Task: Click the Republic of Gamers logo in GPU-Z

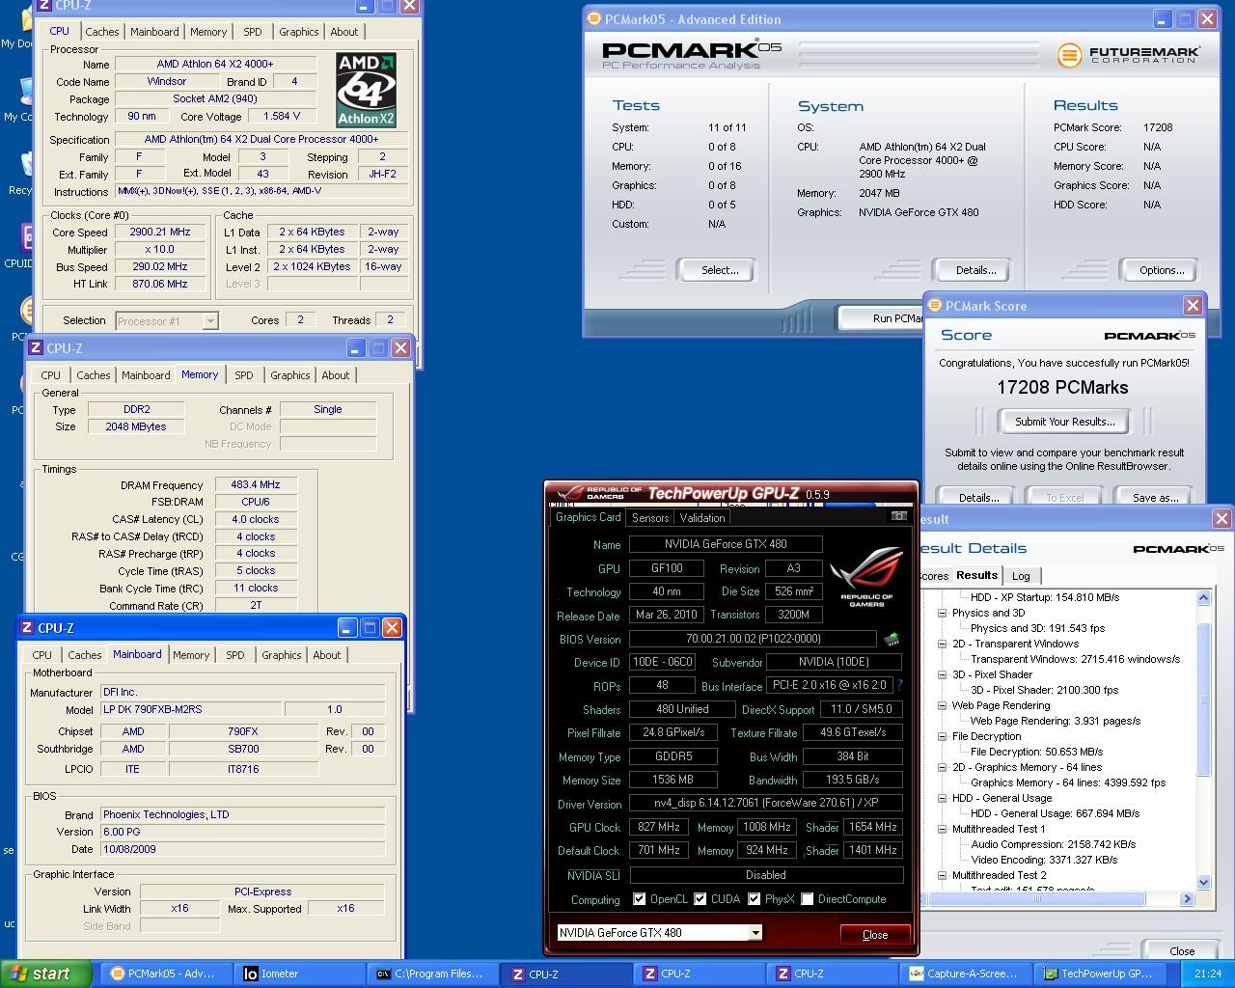Action: pos(866,577)
